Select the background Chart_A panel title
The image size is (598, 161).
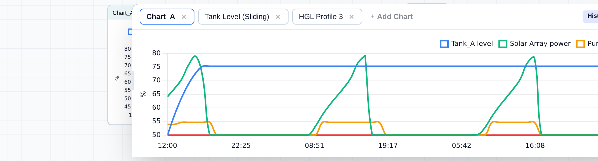(122, 13)
